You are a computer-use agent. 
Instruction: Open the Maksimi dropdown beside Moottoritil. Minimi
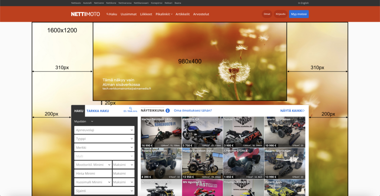(x=124, y=165)
